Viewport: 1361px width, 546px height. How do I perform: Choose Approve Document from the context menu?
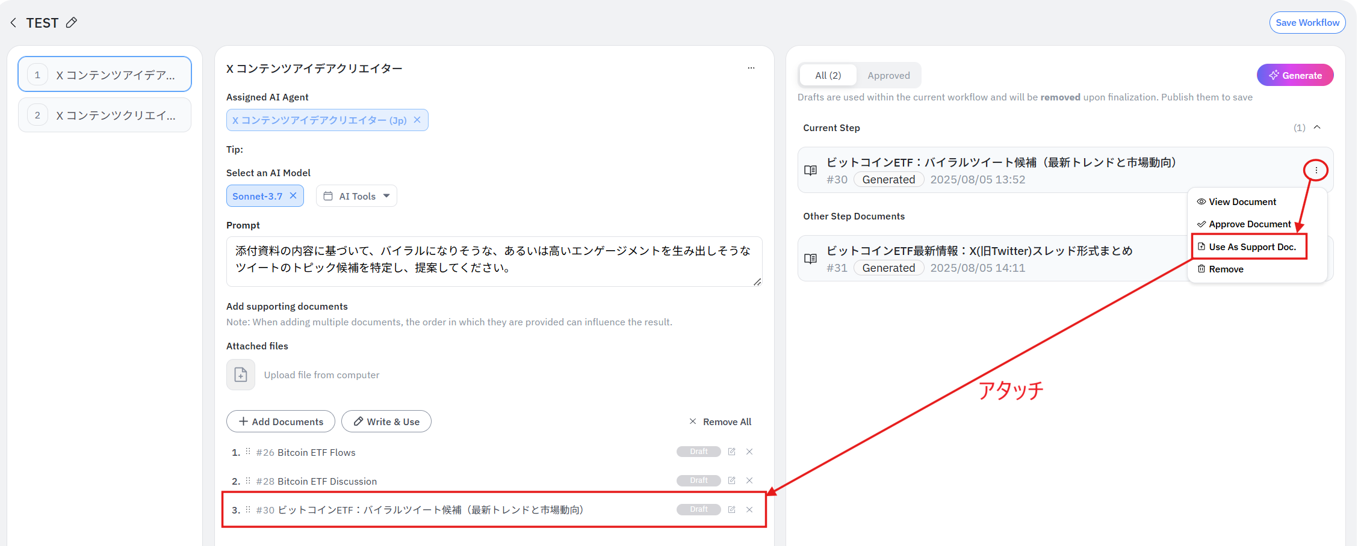(1249, 224)
